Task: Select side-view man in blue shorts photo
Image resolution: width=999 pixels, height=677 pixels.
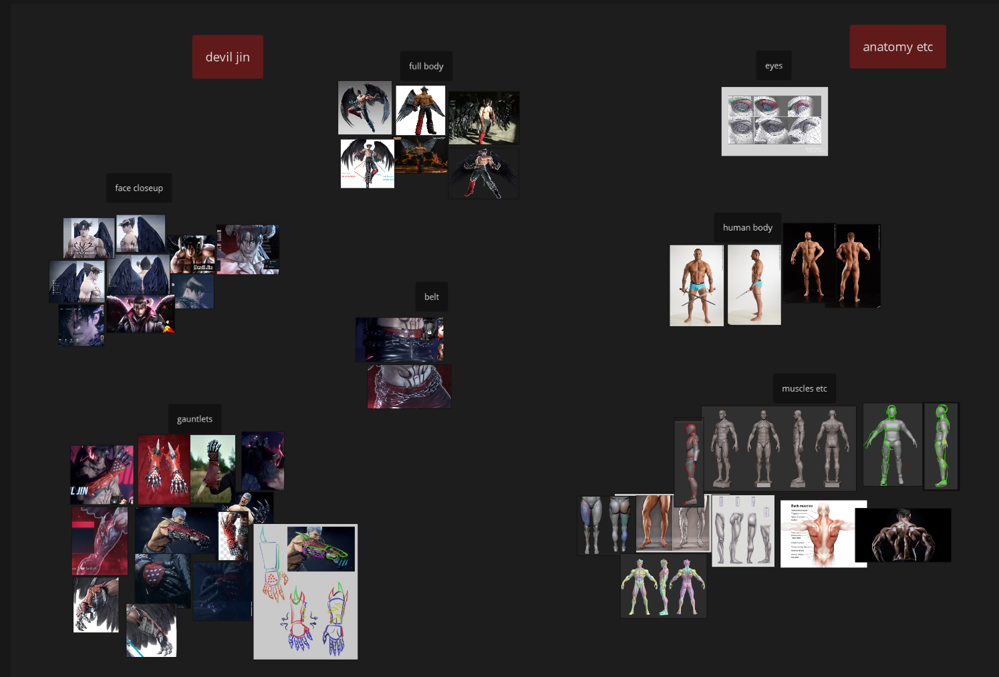Action: 754,285
